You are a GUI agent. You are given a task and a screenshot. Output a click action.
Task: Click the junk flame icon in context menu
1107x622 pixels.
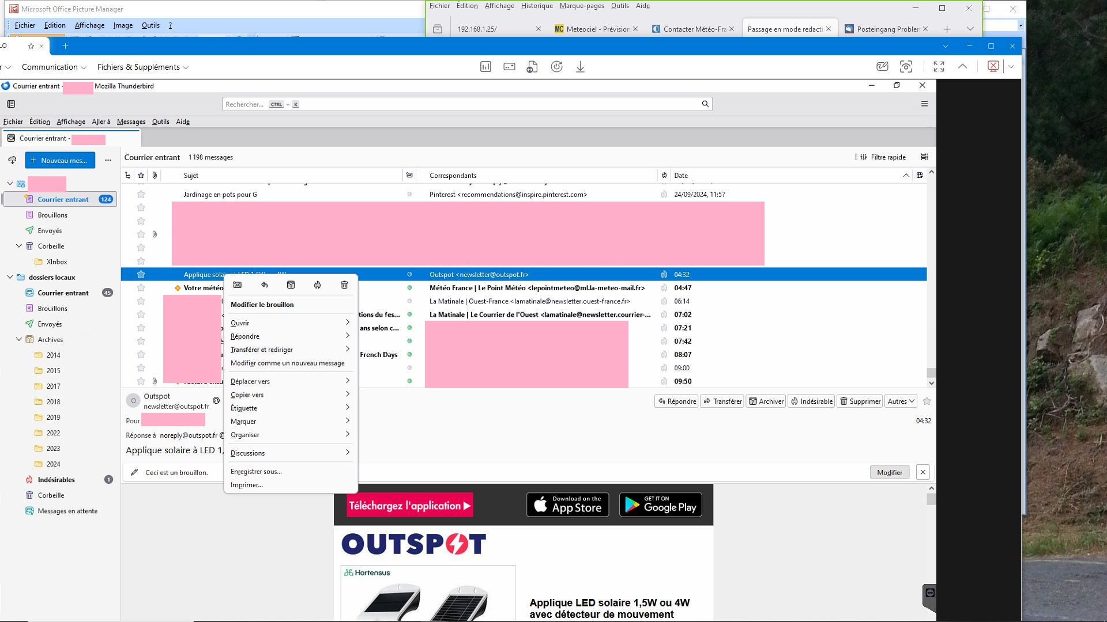[318, 285]
